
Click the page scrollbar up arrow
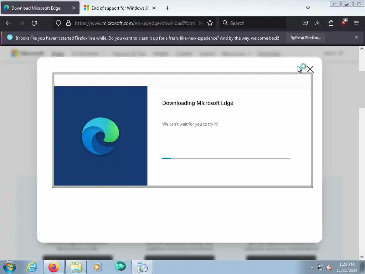click(362, 49)
